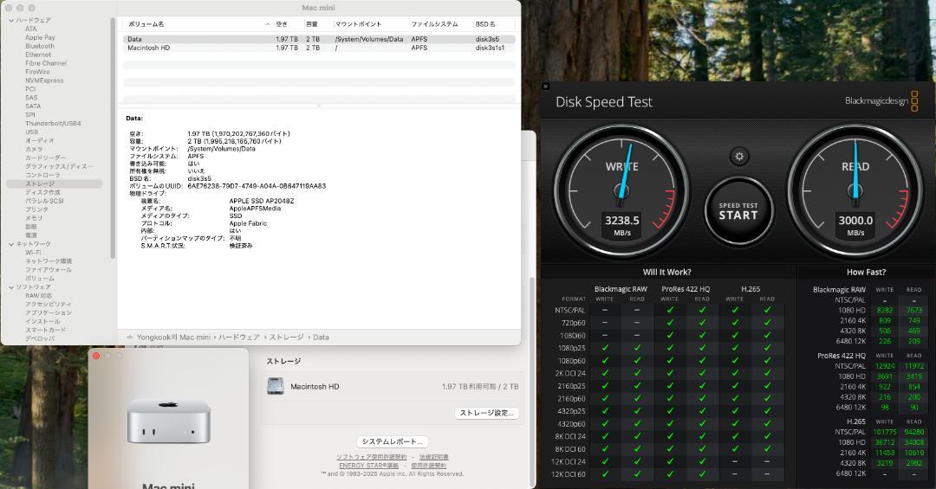Sort by 空き column header
Screen dimensions: 936x489
click(x=282, y=24)
